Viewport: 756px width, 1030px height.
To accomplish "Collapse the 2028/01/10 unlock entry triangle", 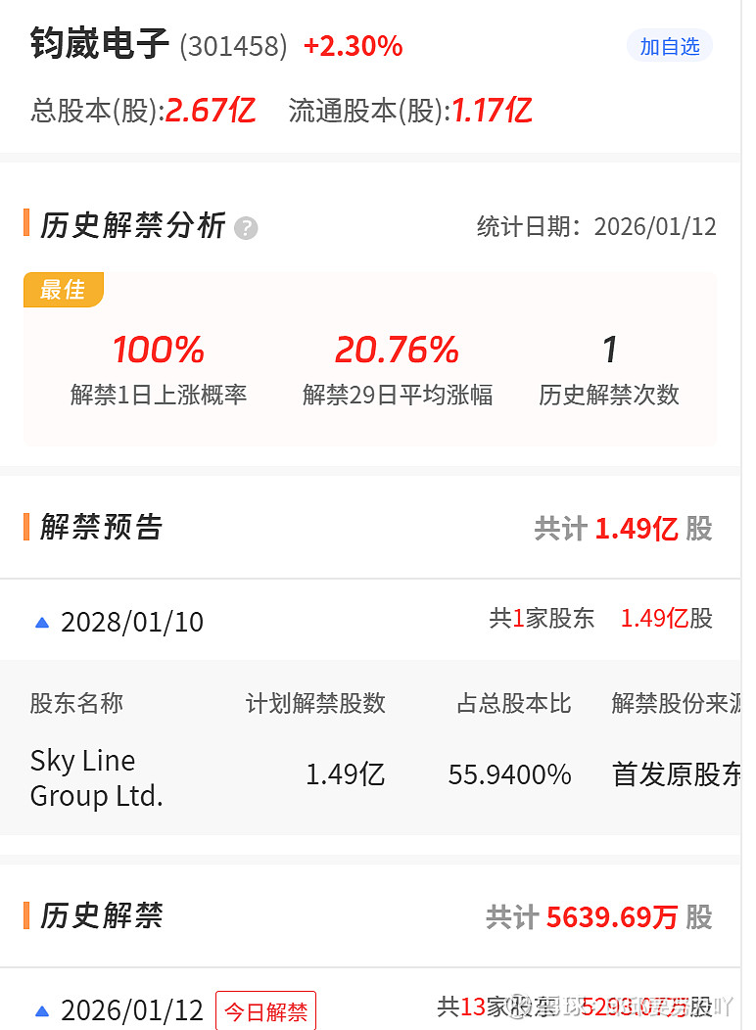I will 41,622.
